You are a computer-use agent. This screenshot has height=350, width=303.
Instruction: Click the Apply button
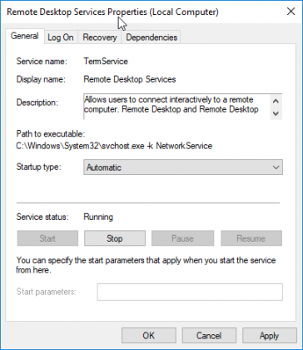click(x=269, y=336)
